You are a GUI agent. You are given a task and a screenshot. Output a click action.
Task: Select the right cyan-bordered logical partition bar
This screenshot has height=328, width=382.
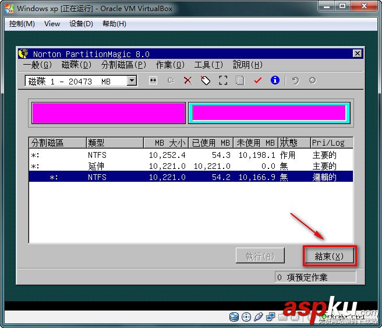(x=269, y=113)
